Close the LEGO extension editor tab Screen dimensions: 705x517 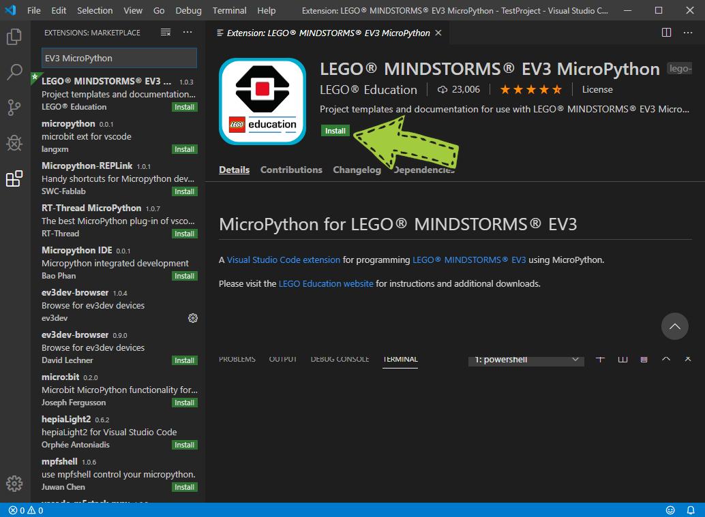[x=438, y=33]
